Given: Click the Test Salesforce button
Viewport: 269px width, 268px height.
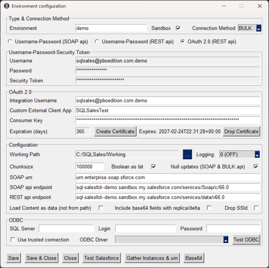Looking at the screenshot, I should click(102, 258).
